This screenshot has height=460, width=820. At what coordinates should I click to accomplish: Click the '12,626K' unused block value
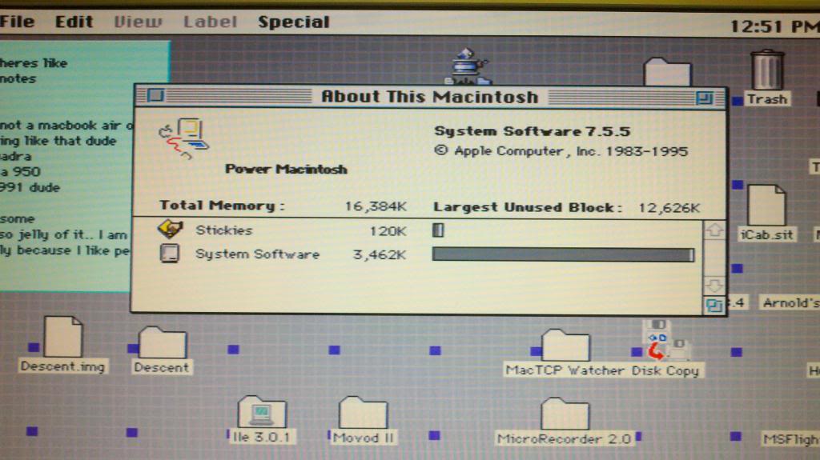(669, 208)
